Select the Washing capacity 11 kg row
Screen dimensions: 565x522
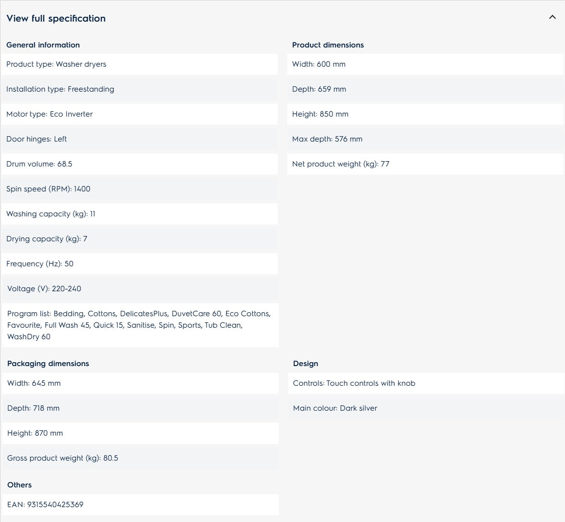coord(139,214)
